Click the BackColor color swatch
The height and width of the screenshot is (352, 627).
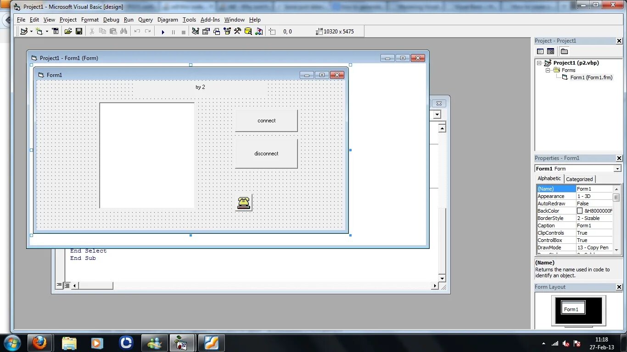580,211
